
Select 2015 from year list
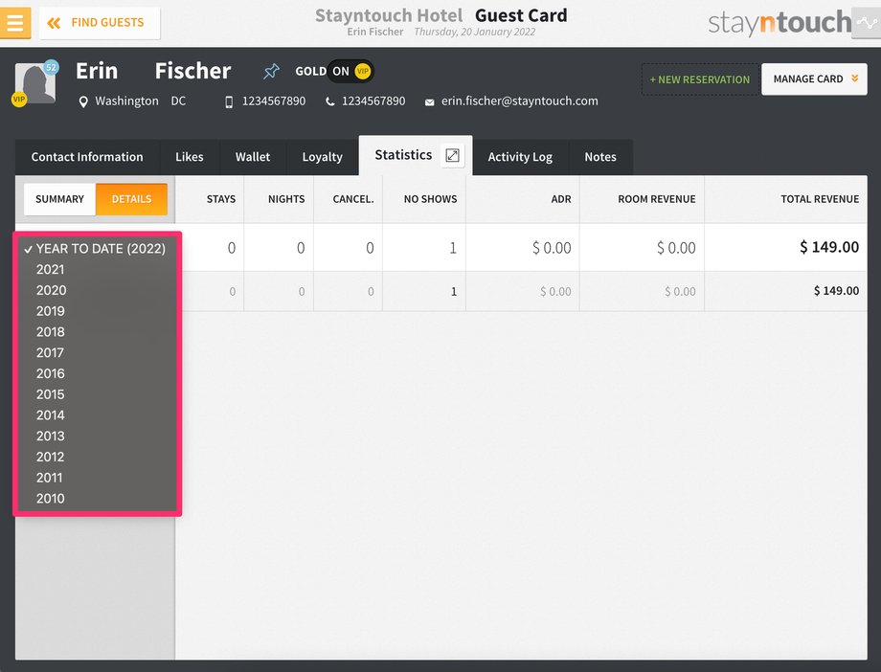98,393
